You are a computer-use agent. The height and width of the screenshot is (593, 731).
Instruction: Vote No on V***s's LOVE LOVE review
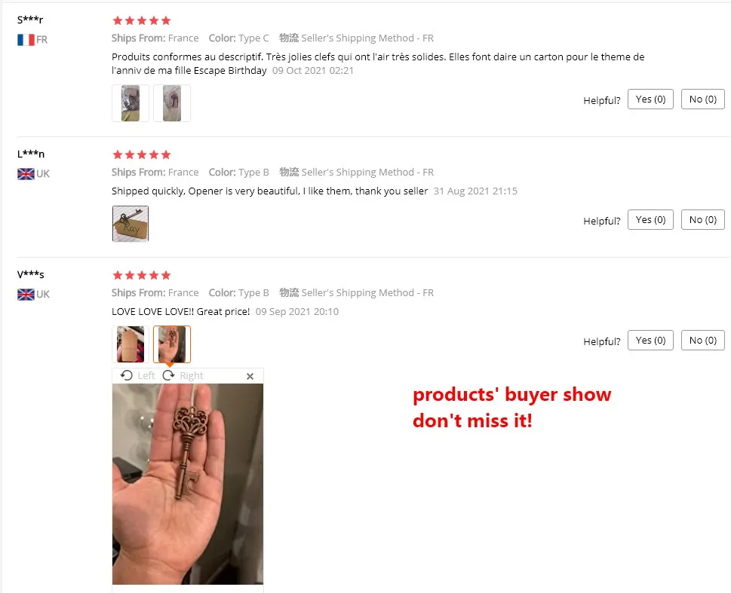pyautogui.click(x=702, y=341)
